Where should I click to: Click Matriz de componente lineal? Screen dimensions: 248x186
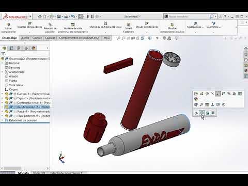105,25
